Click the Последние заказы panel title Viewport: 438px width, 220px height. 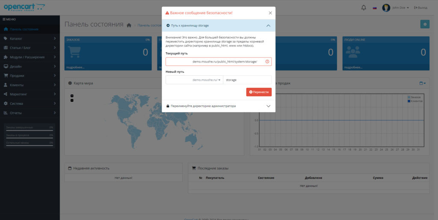coord(213,168)
